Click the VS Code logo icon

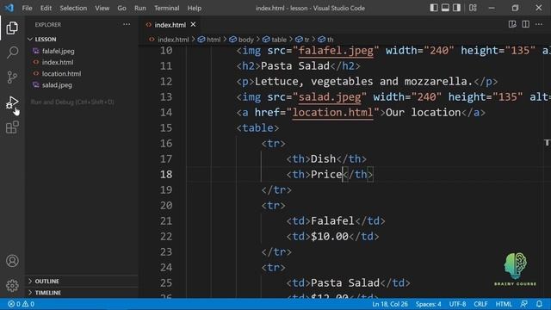pyautogui.click(x=9, y=8)
